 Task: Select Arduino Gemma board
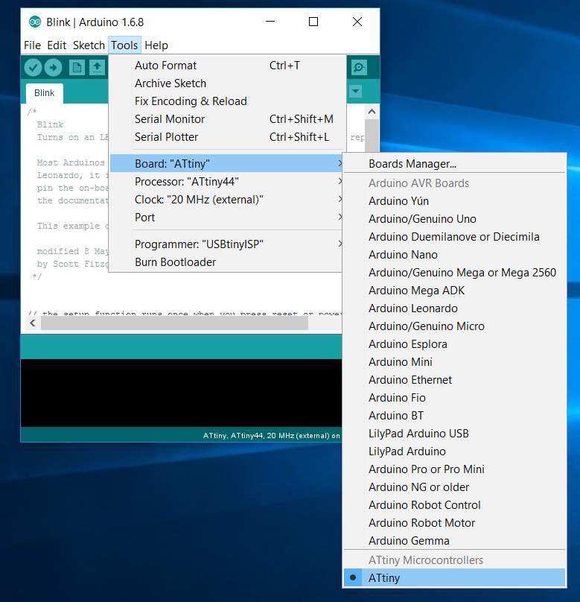[x=455, y=541]
